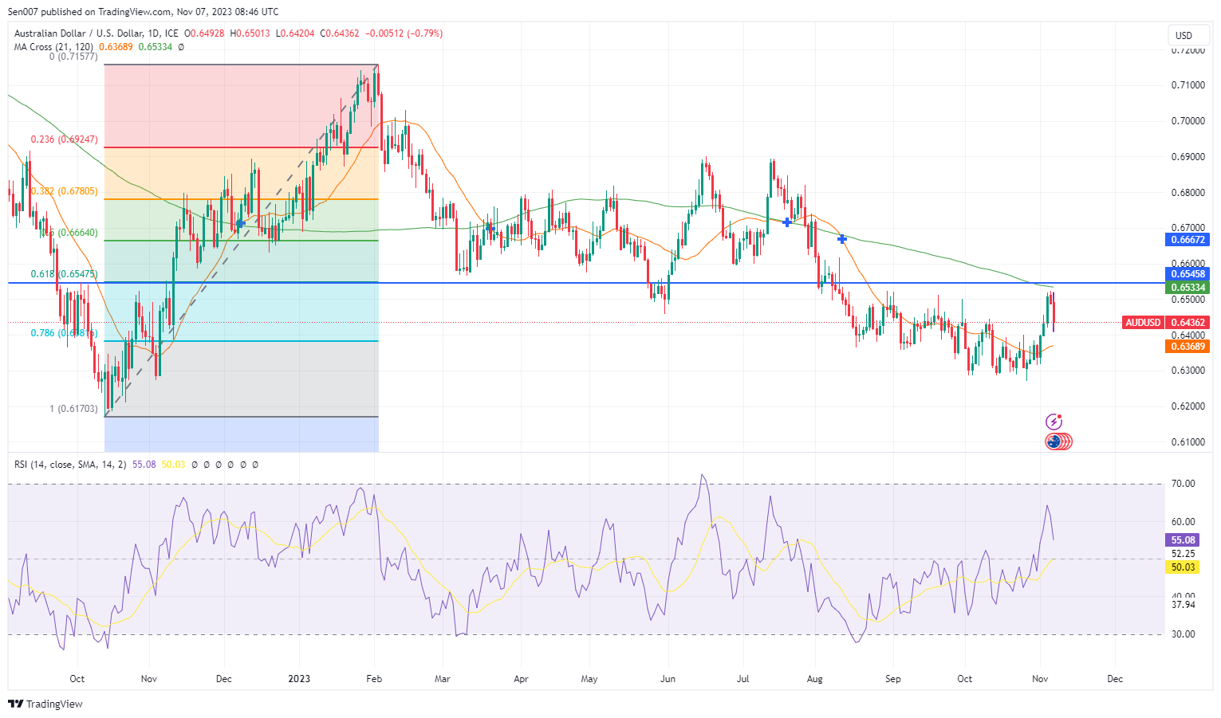Select the green Fibonacci 0.5 level line

(242, 241)
